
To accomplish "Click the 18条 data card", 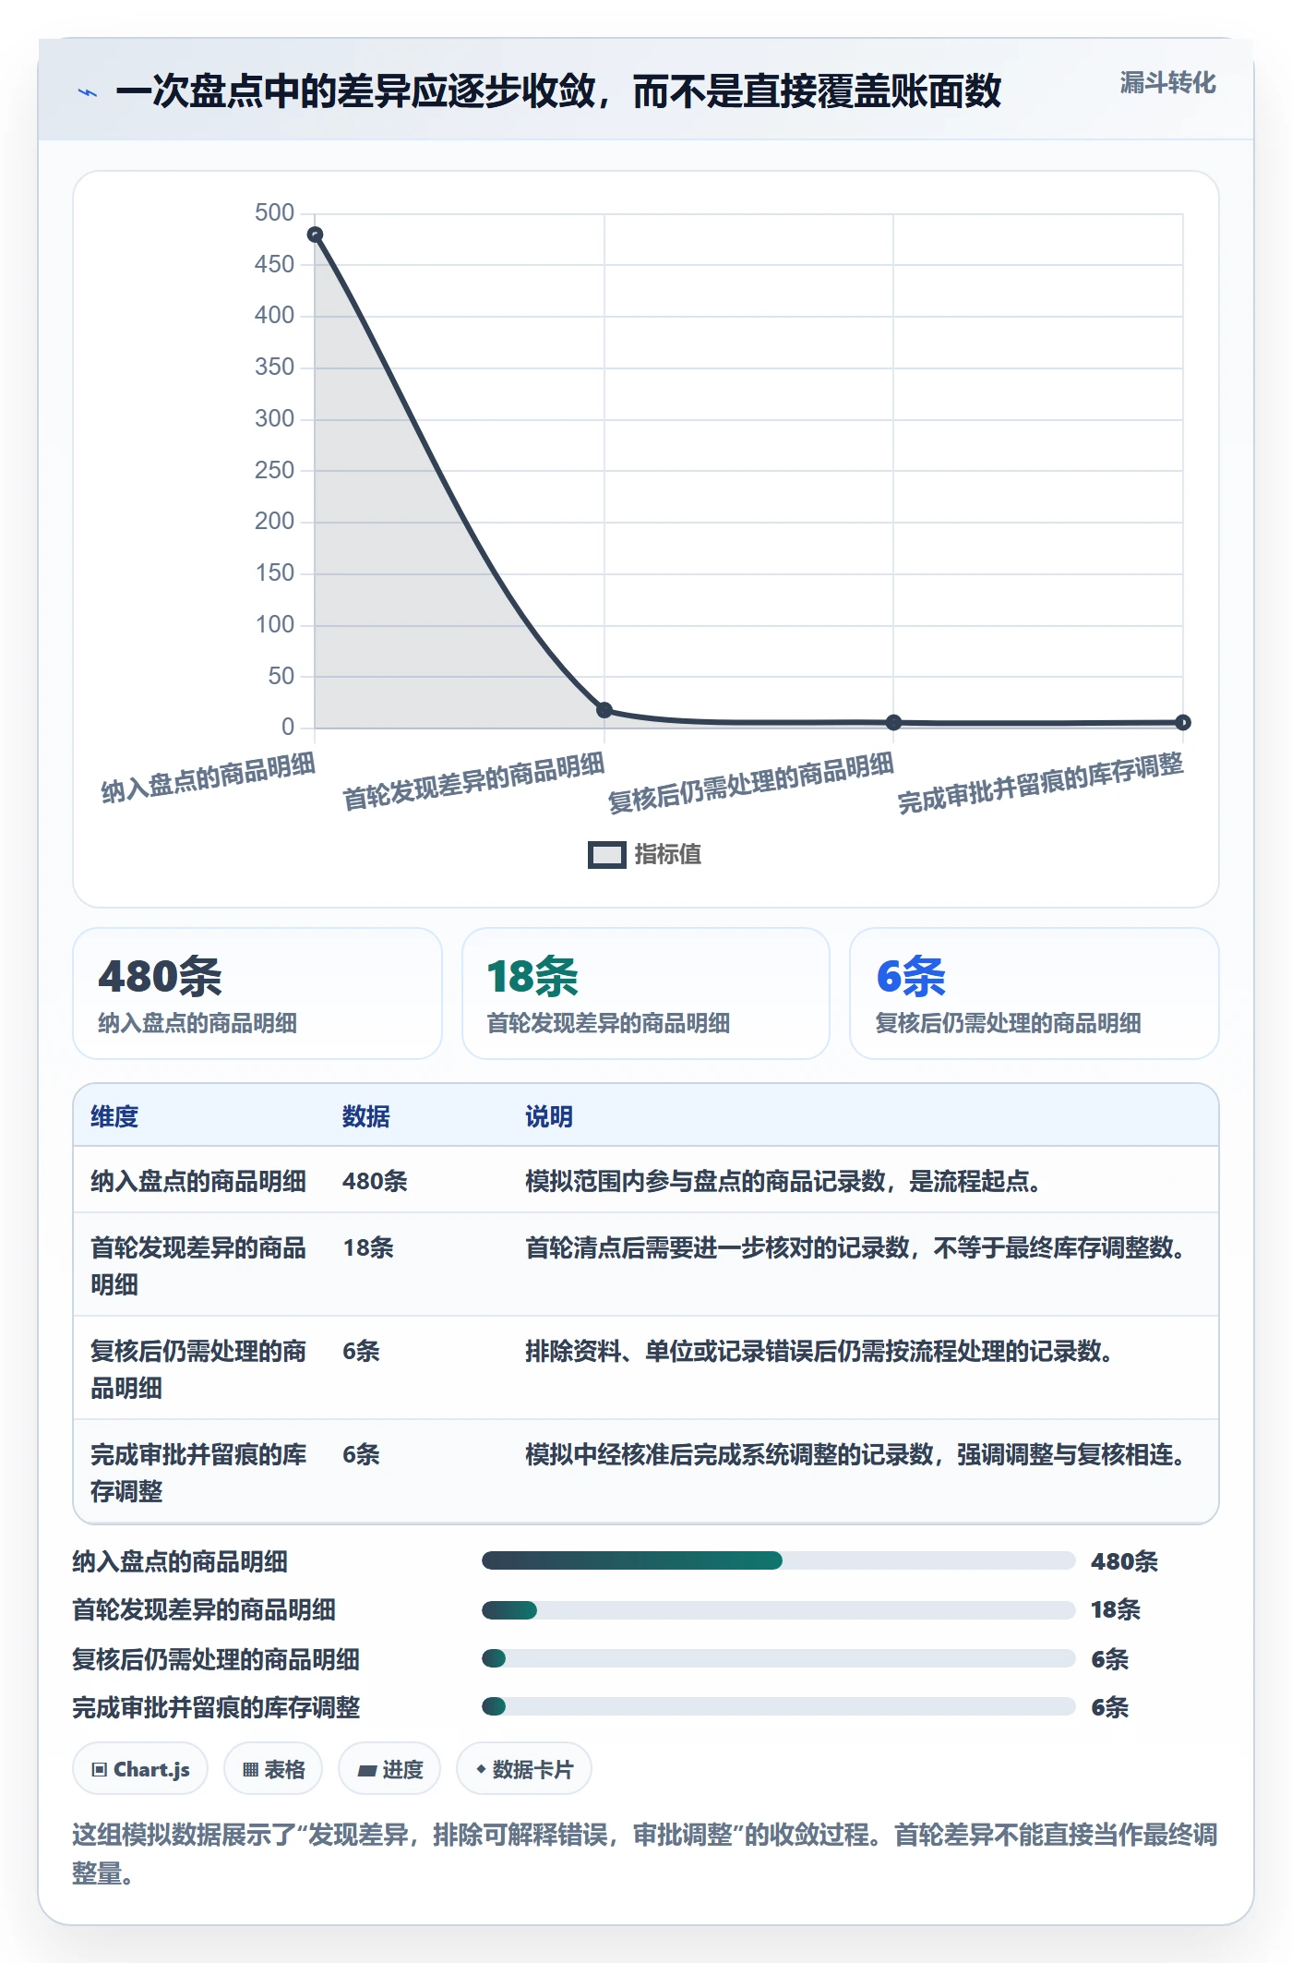I will point(646,994).
